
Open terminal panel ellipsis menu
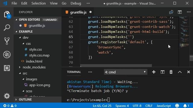click(x=90, y=72)
